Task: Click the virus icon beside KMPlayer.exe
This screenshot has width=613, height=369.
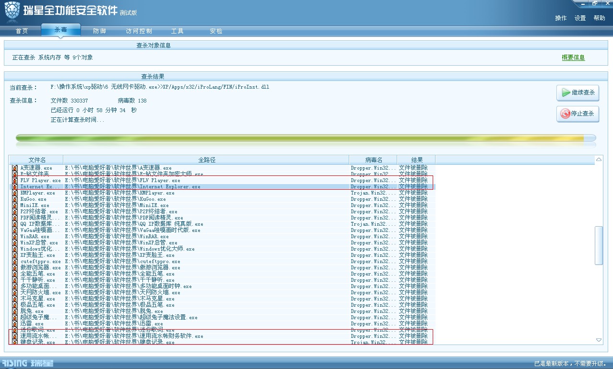Action: click(x=15, y=193)
